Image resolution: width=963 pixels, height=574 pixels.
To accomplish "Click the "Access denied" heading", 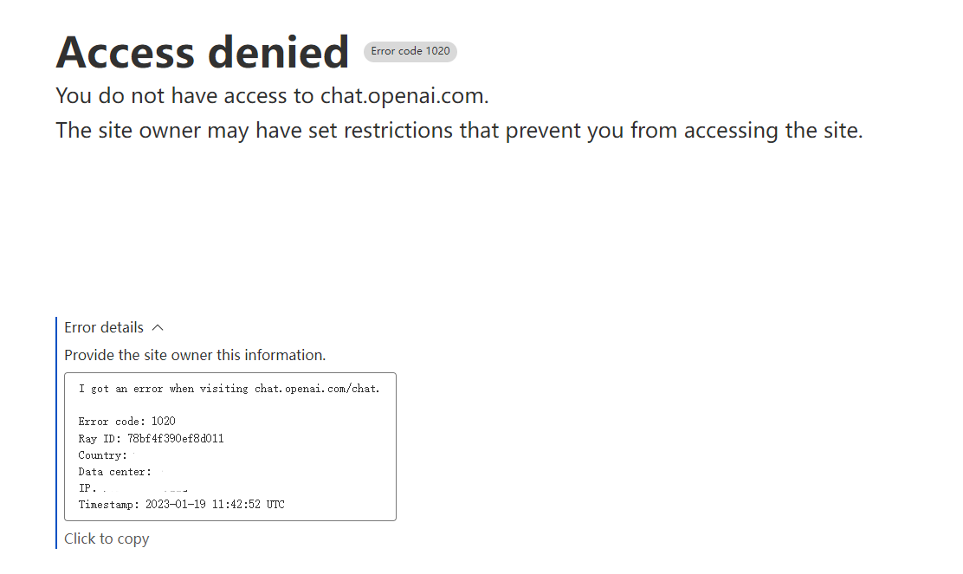I will click(x=203, y=52).
